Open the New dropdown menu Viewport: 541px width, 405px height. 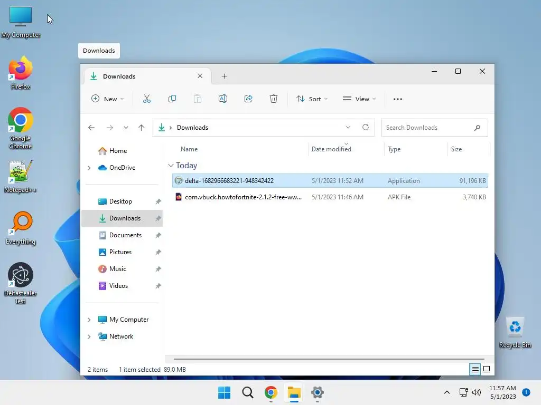(x=107, y=99)
